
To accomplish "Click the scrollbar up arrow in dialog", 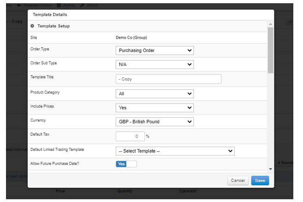I will (x=271, y=24).
